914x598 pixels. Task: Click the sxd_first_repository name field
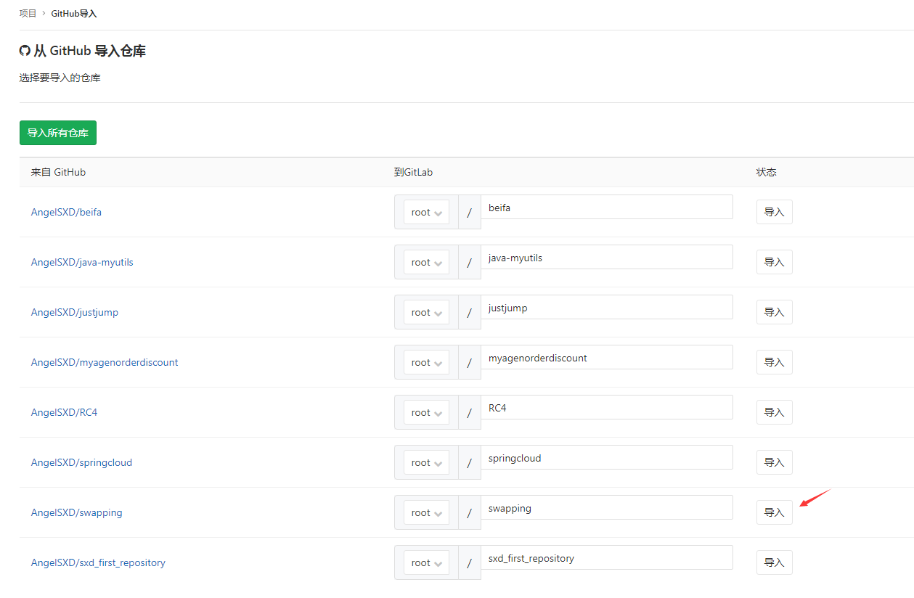[607, 558]
